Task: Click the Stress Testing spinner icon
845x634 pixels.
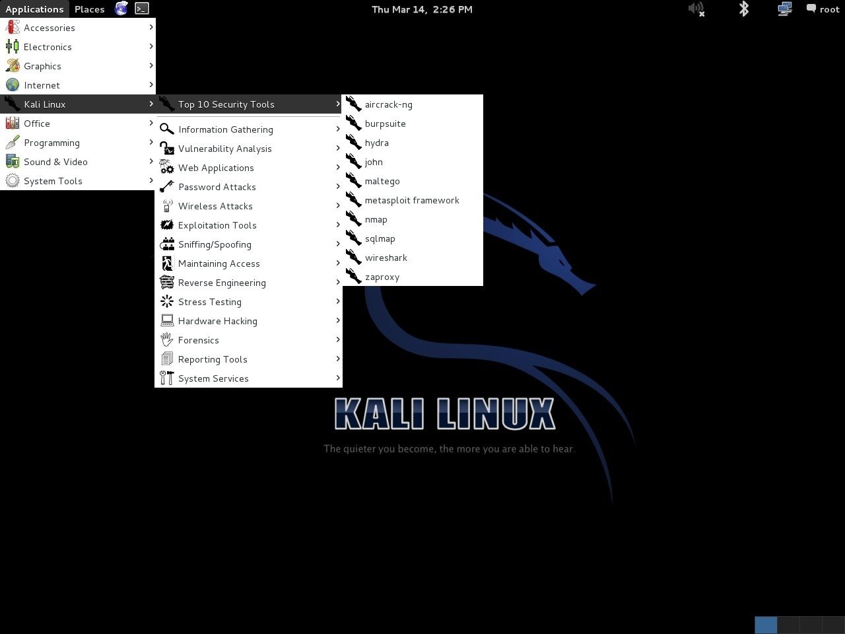Action: point(167,302)
